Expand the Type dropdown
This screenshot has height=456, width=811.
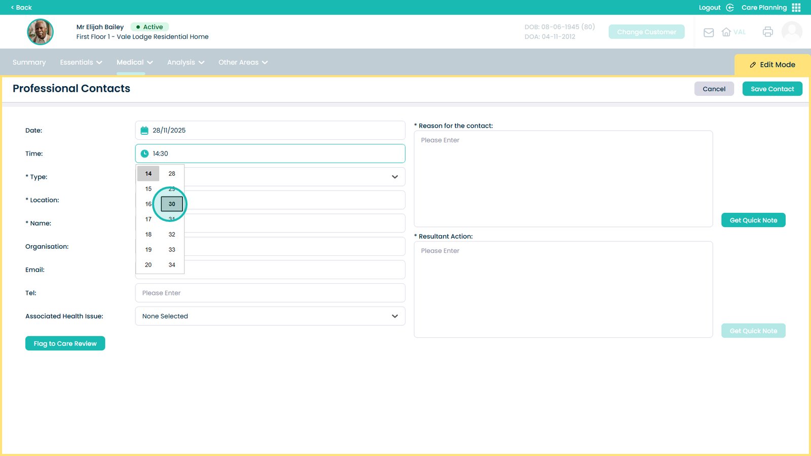[394, 177]
